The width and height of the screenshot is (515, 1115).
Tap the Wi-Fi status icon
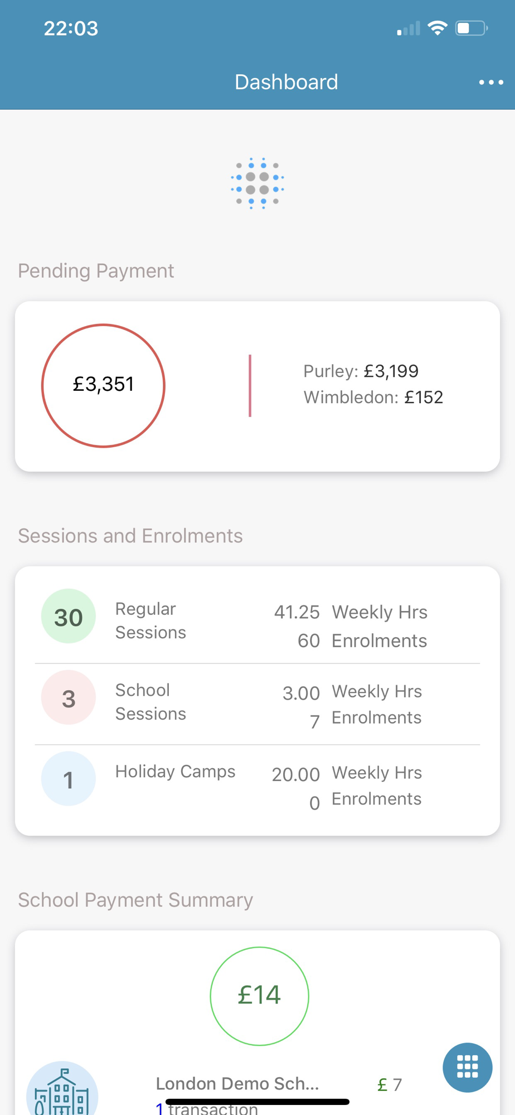point(438,28)
